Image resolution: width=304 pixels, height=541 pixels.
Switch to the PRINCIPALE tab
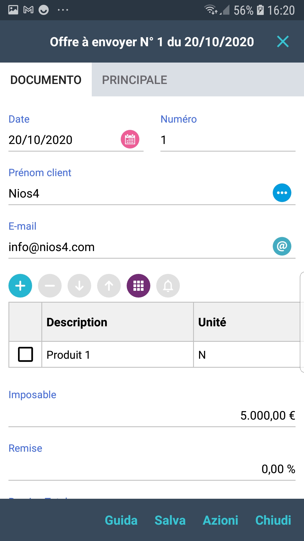[x=135, y=80]
